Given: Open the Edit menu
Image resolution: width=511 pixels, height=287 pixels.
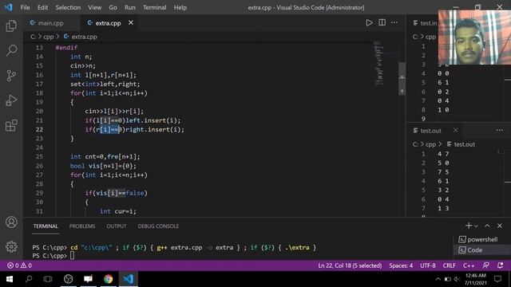Looking at the screenshot, I should pos(42,7).
